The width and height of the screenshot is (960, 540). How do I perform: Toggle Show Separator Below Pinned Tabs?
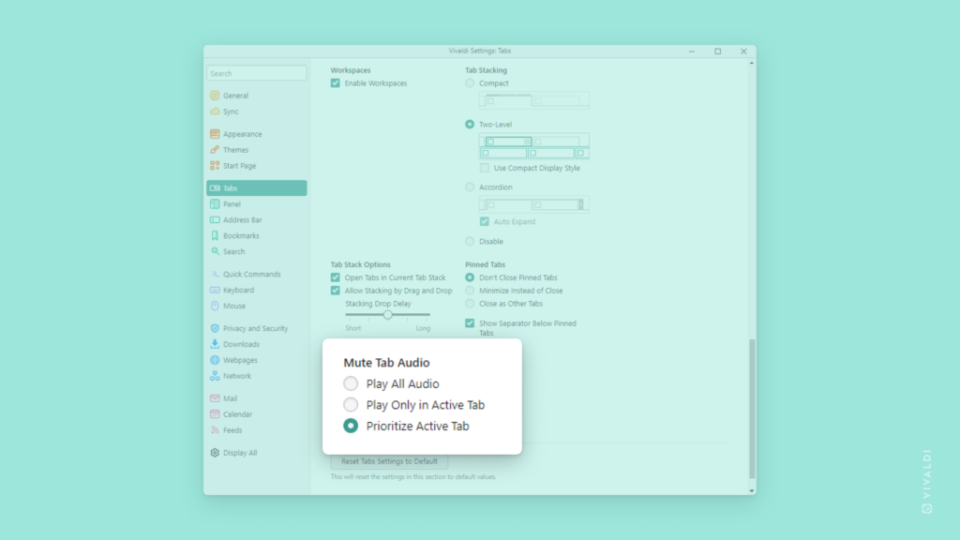(470, 323)
